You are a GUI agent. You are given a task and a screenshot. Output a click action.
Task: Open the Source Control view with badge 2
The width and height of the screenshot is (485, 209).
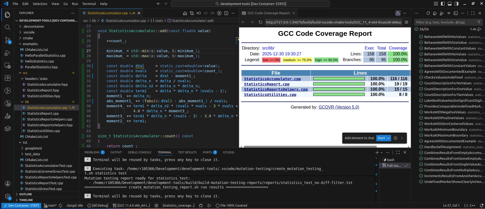tap(8, 40)
